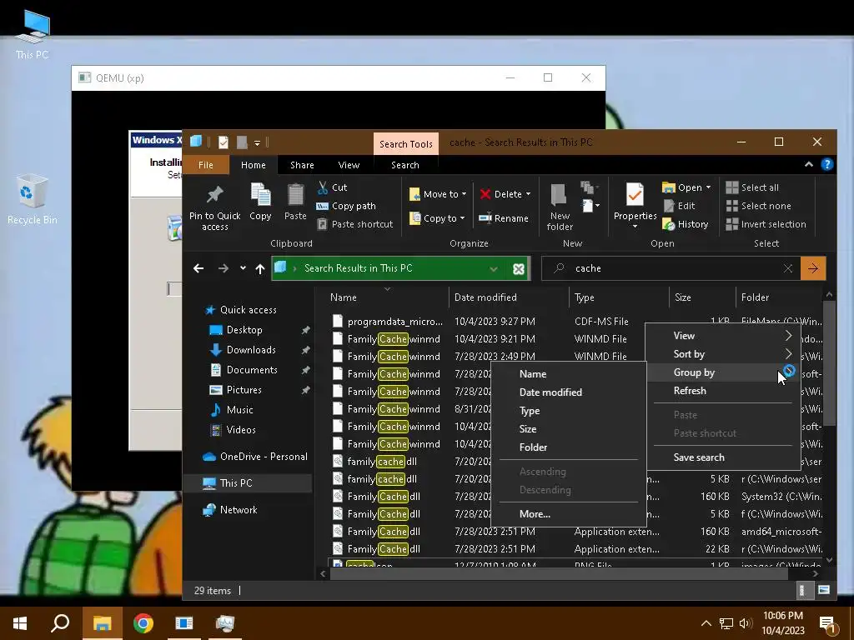Switch to large icons view status icon

(823, 590)
